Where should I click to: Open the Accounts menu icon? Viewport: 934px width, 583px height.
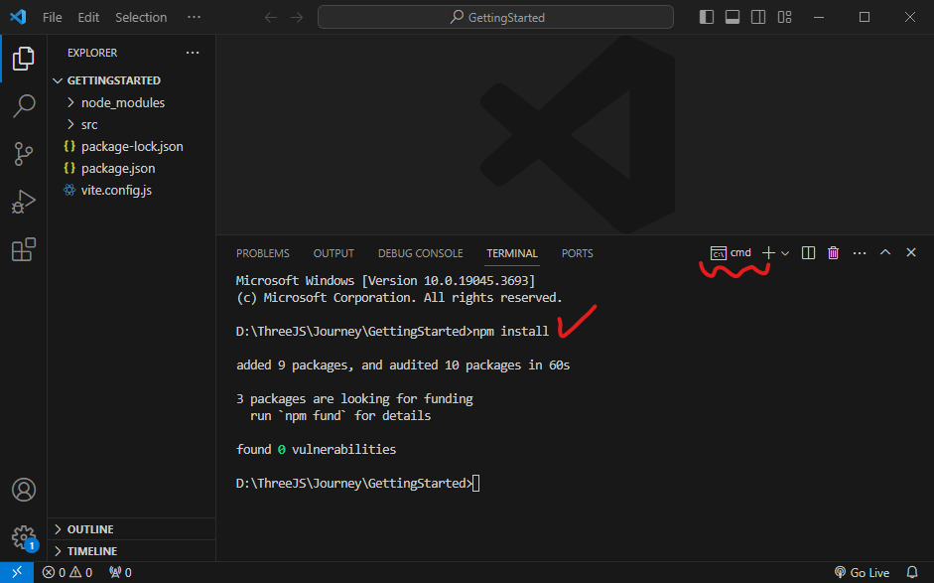coord(23,490)
